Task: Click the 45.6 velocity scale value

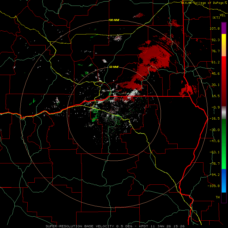Action: (216, 73)
